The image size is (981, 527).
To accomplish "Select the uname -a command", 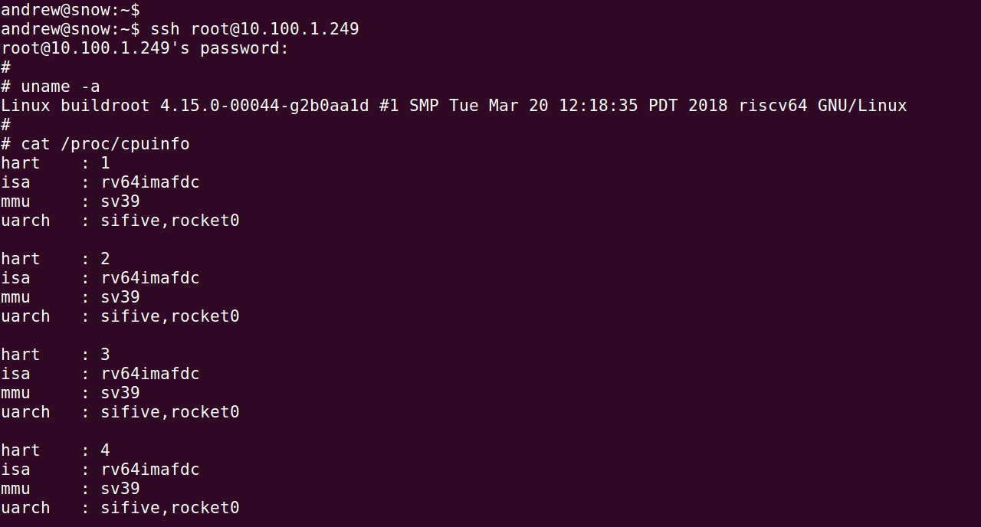I will (61, 87).
